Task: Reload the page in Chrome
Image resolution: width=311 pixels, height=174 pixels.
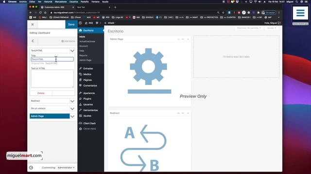Action: [x=40, y=13]
